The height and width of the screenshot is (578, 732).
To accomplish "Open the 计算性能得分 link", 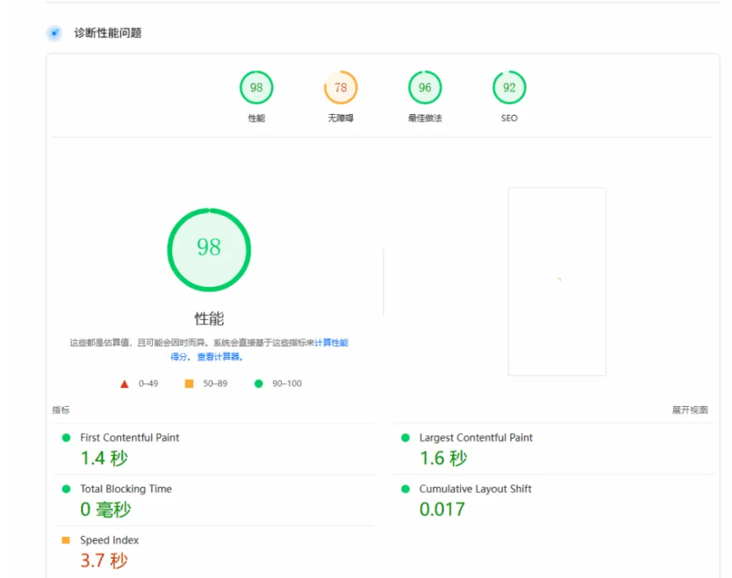I will tap(331, 343).
